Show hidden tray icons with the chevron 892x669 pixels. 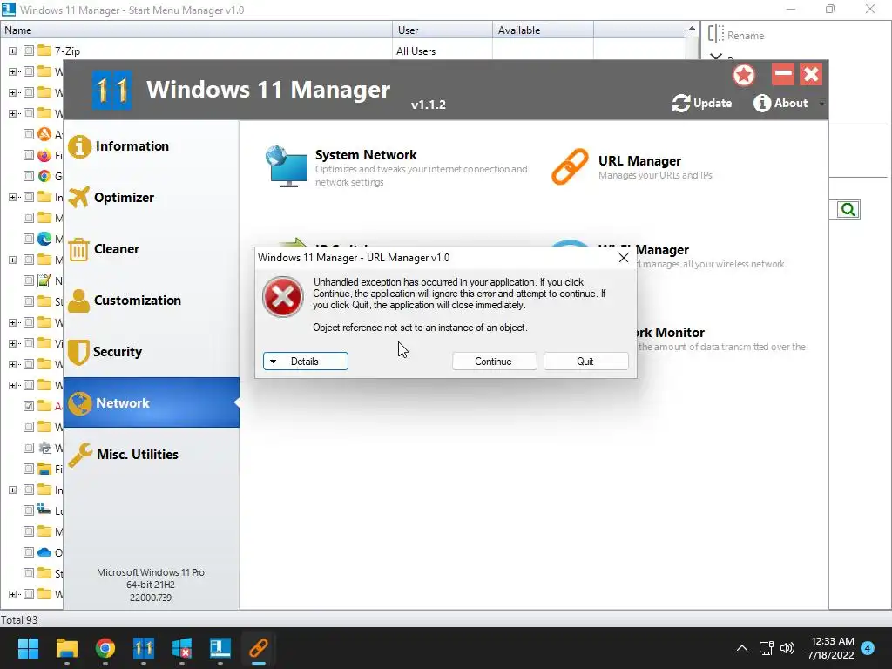point(742,648)
